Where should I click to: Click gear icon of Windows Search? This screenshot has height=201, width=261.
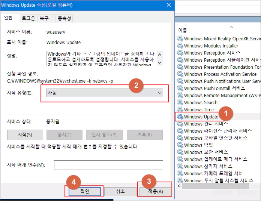(x=180, y=102)
